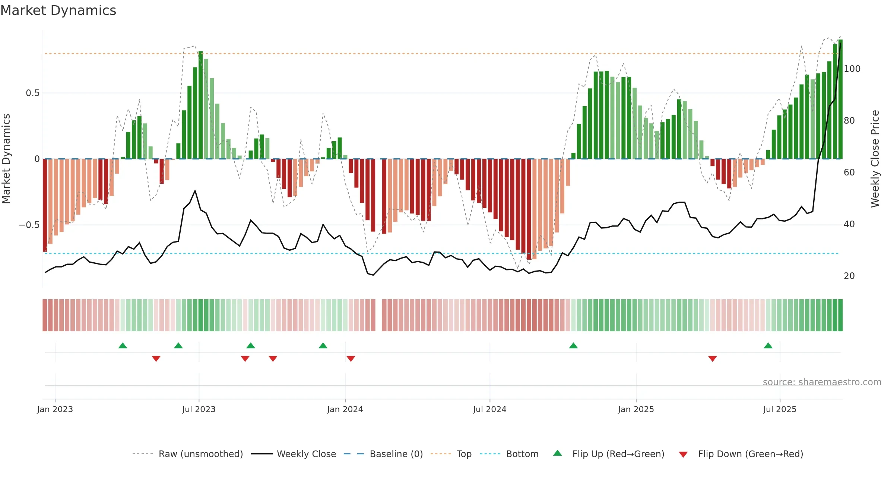Click the 0 left axis tick label
Viewport: 894px width, 503px height.
[x=37, y=159]
